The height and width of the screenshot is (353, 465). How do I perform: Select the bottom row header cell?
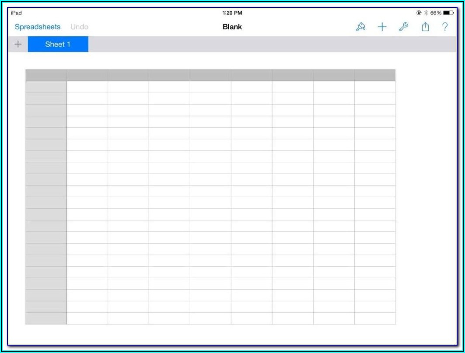pyautogui.click(x=46, y=318)
